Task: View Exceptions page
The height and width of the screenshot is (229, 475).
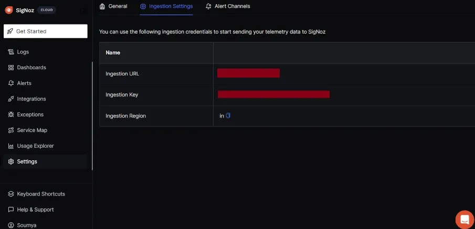Action: (x=46, y=115)
